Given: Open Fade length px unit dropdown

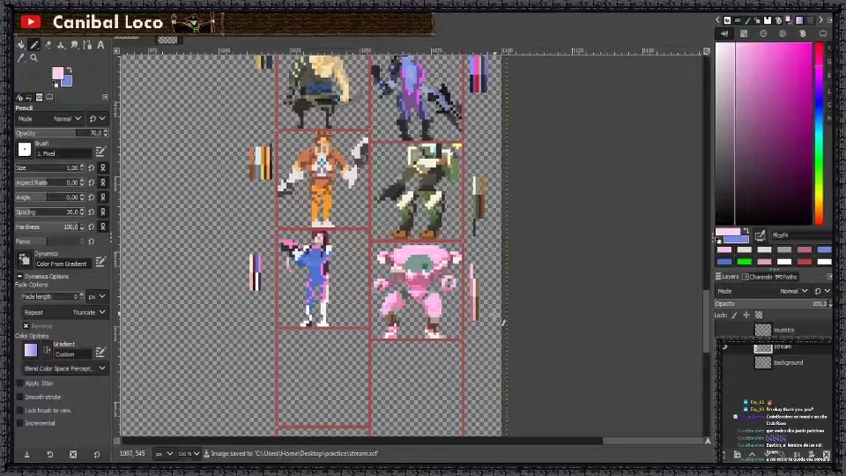Looking at the screenshot, I should coord(97,296).
